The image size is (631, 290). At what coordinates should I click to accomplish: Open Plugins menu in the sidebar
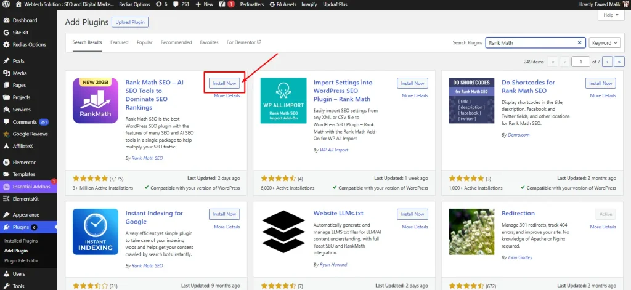click(28, 227)
